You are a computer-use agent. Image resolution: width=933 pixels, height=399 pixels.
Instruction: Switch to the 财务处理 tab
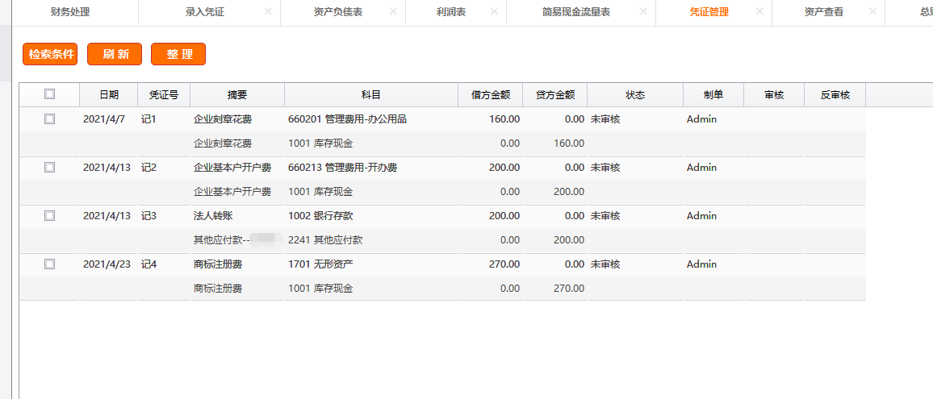tap(70, 12)
